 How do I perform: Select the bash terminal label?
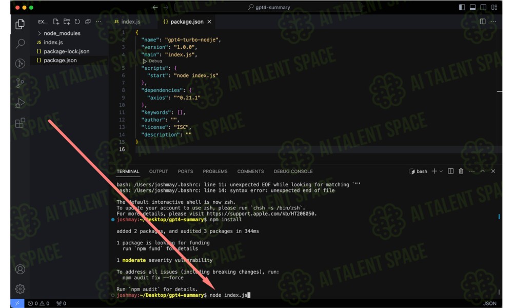pyautogui.click(x=418, y=171)
